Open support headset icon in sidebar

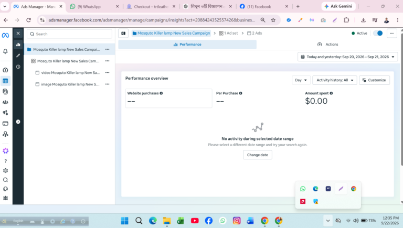5,189
